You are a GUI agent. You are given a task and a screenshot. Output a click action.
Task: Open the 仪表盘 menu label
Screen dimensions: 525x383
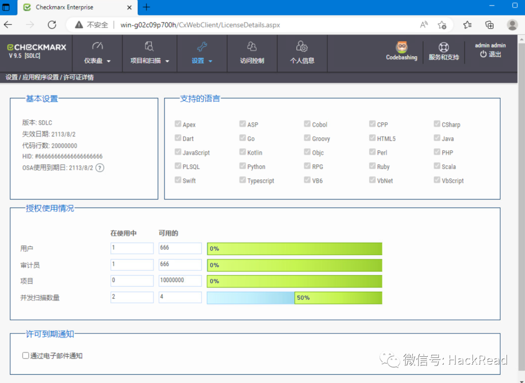(93, 61)
